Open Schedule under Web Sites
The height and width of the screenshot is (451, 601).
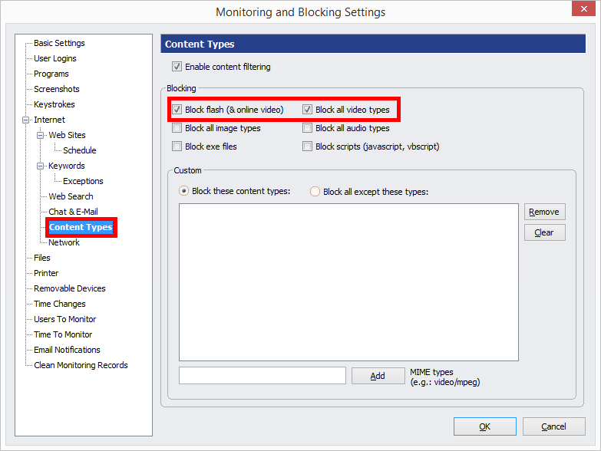[80, 150]
